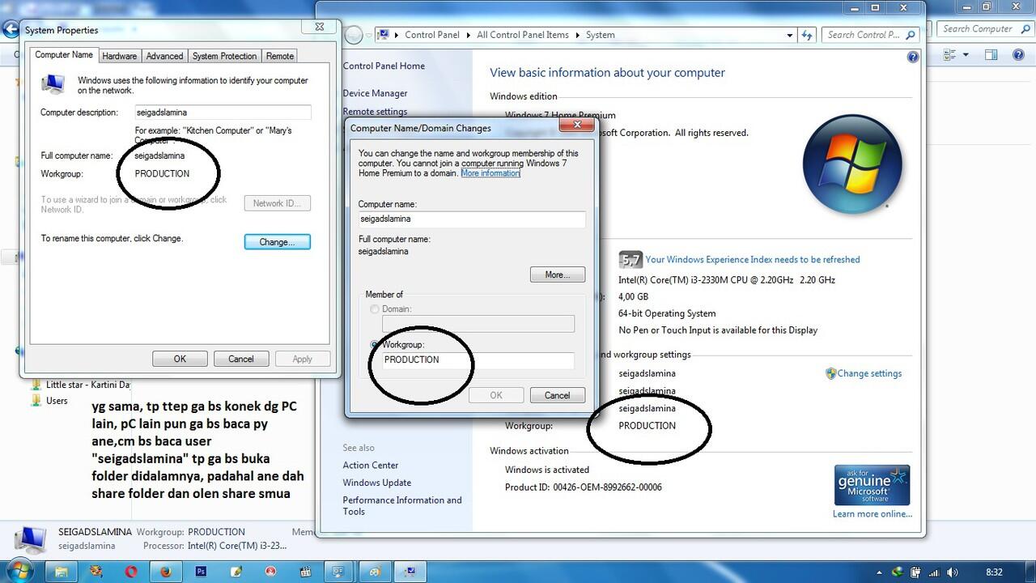Open Windows Explorer from the taskbar
This screenshot has width=1036, height=583.
coord(61,572)
